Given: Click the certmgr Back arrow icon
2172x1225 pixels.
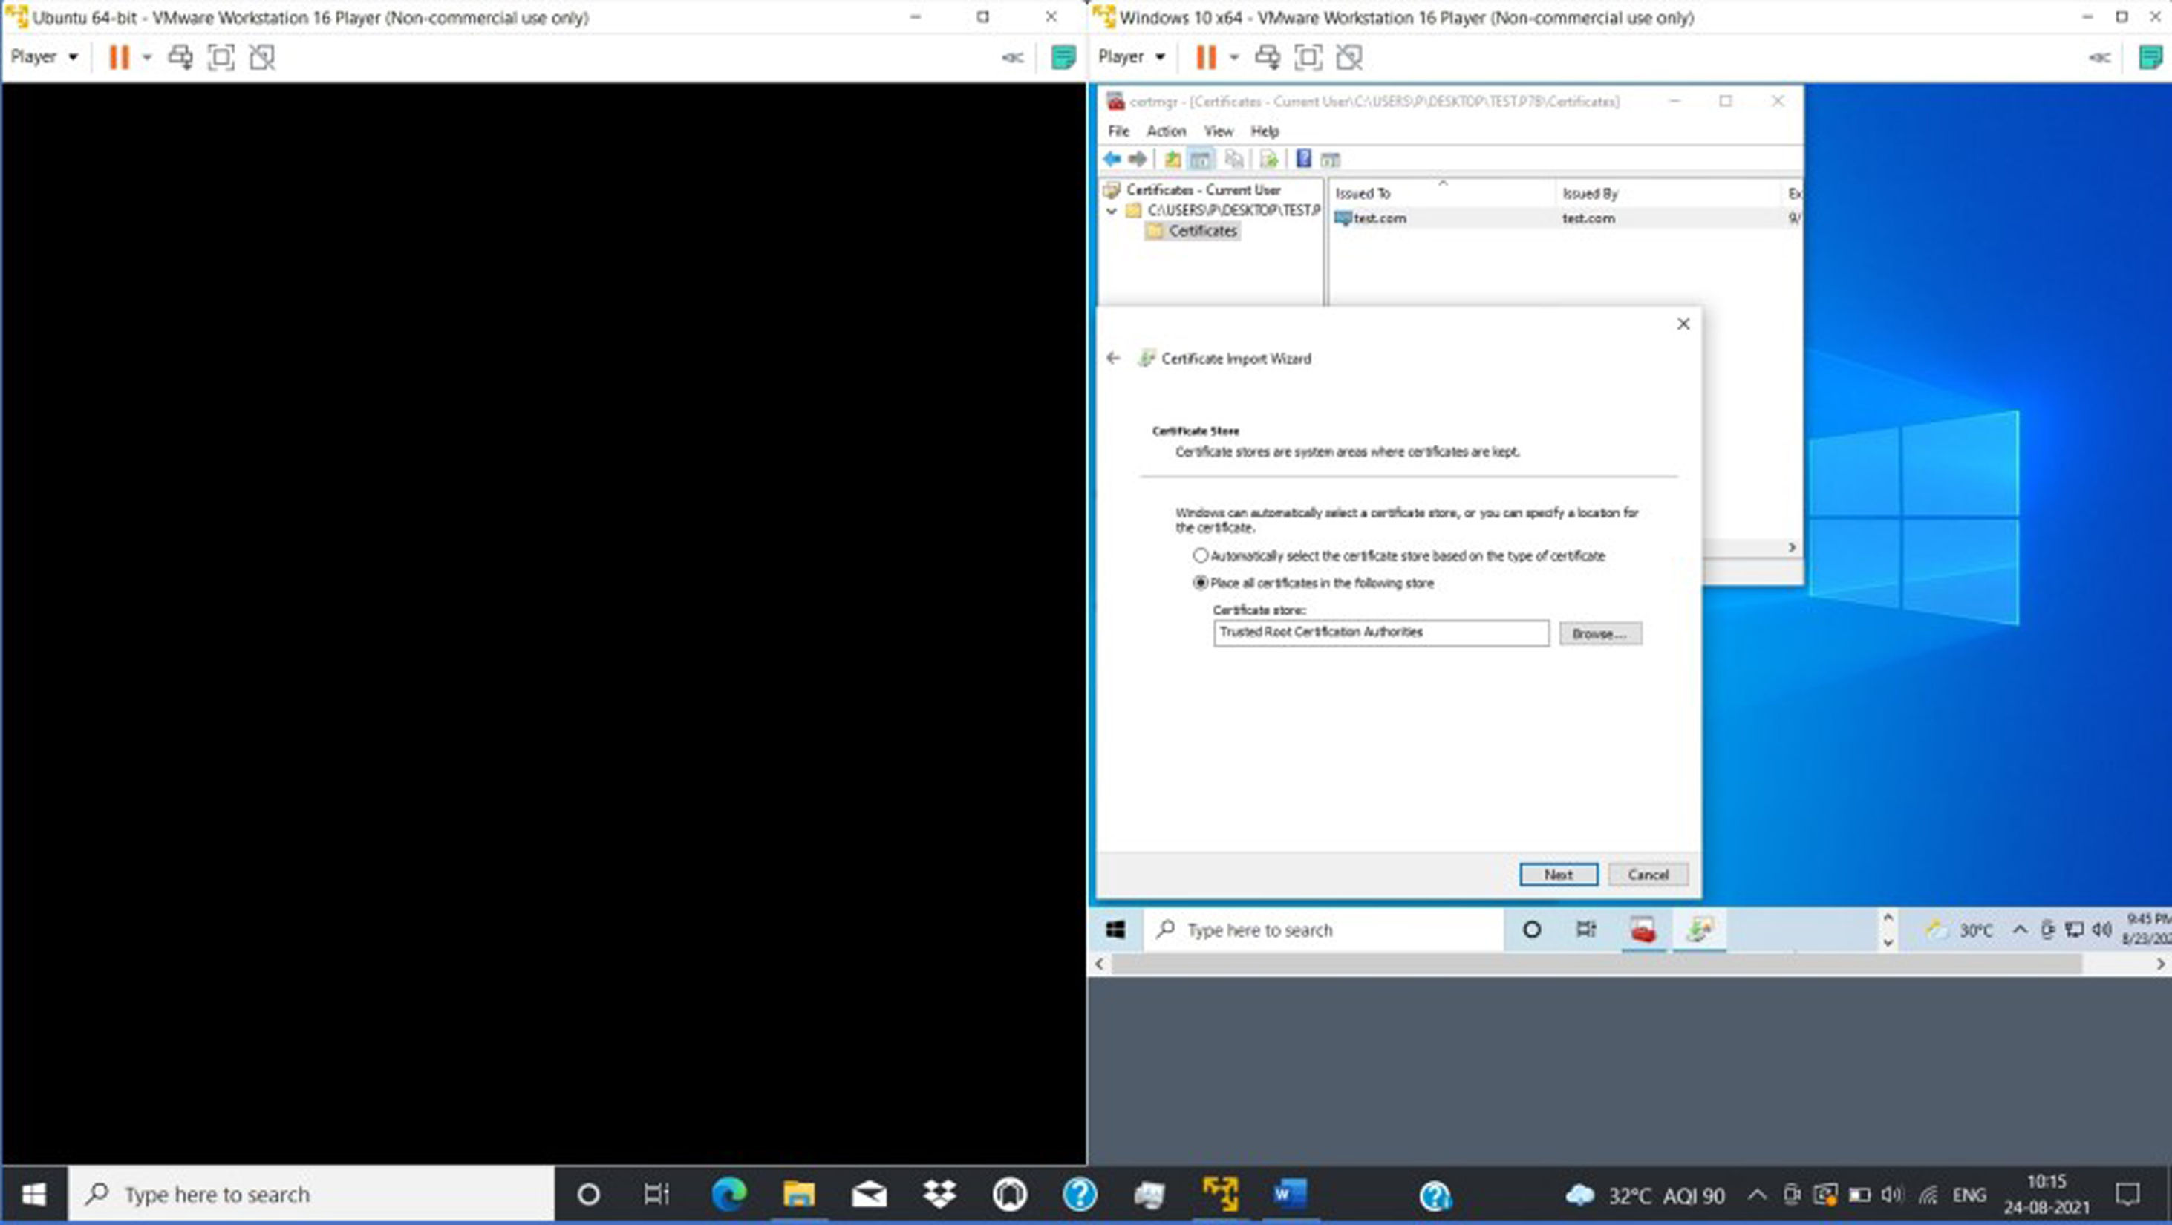Looking at the screenshot, I should (1112, 160).
